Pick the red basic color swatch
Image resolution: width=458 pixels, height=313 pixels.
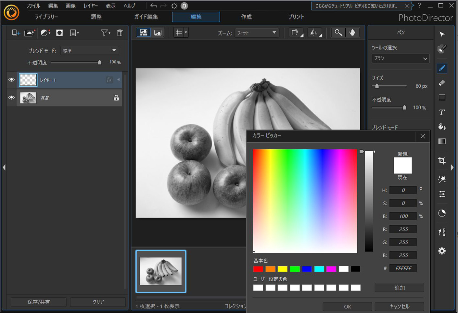[258, 269]
